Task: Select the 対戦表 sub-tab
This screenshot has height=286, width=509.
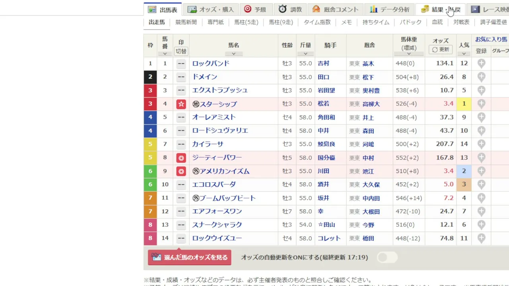Action: click(x=461, y=22)
